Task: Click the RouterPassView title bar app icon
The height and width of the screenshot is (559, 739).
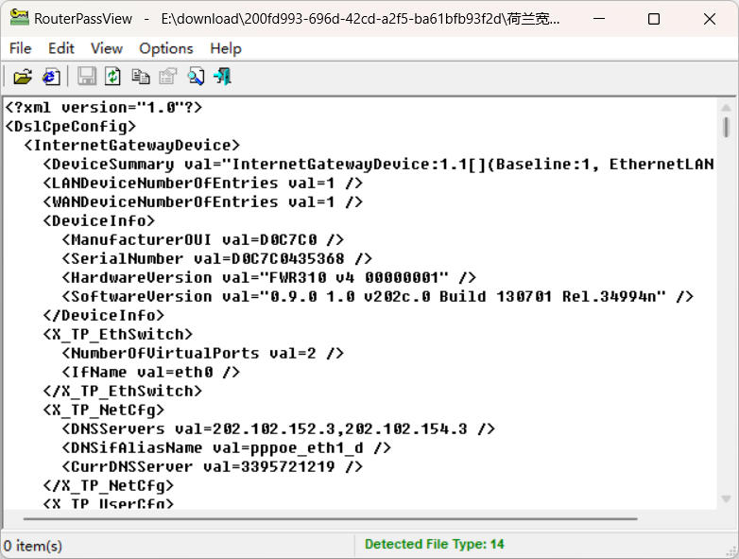Action: [x=19, y=19]
